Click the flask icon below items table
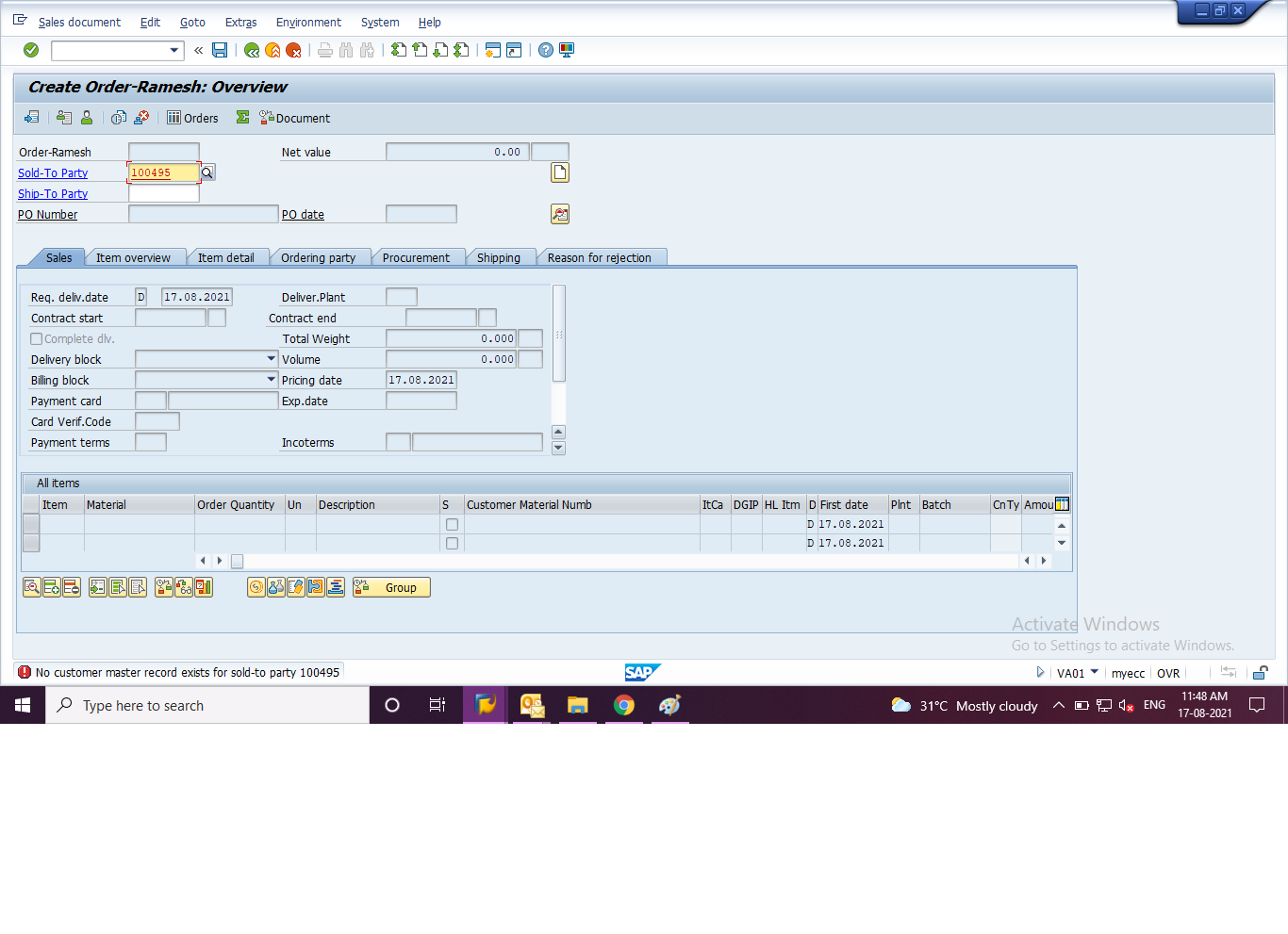The image size is (1288, 934). (276, 587)
